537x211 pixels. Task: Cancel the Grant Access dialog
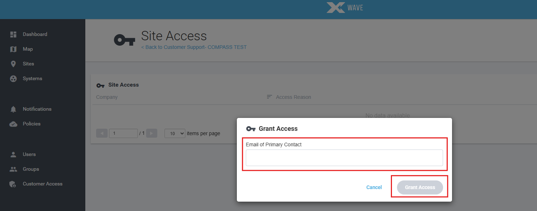tap(374, 187)
